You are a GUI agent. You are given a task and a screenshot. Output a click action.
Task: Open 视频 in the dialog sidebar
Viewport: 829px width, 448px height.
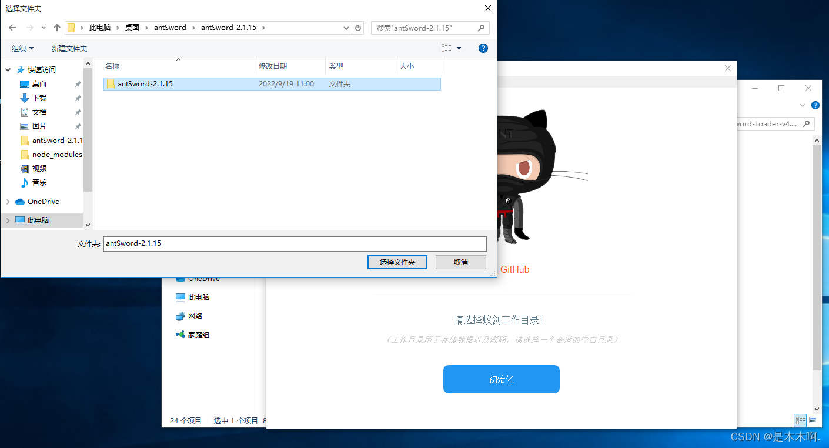point(39,169)
